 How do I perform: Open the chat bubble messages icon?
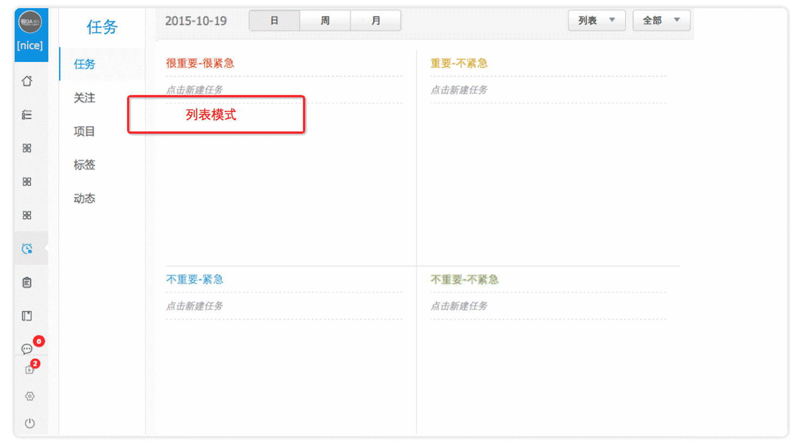(x=27, y=349)
